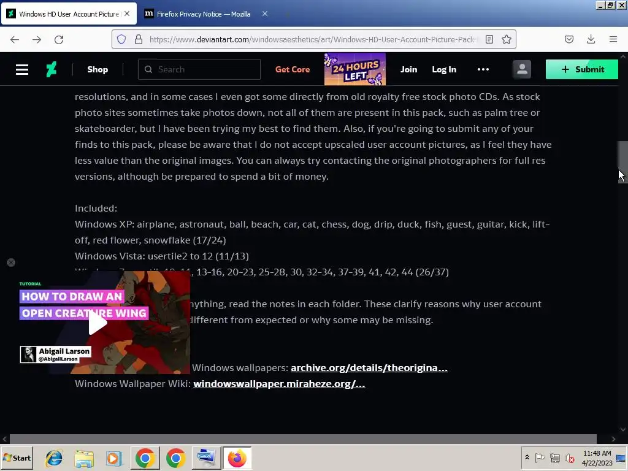This screenshot has height=471, width=628.
Task: Open the grey user avatar icon
Action: tap(522, 69)
